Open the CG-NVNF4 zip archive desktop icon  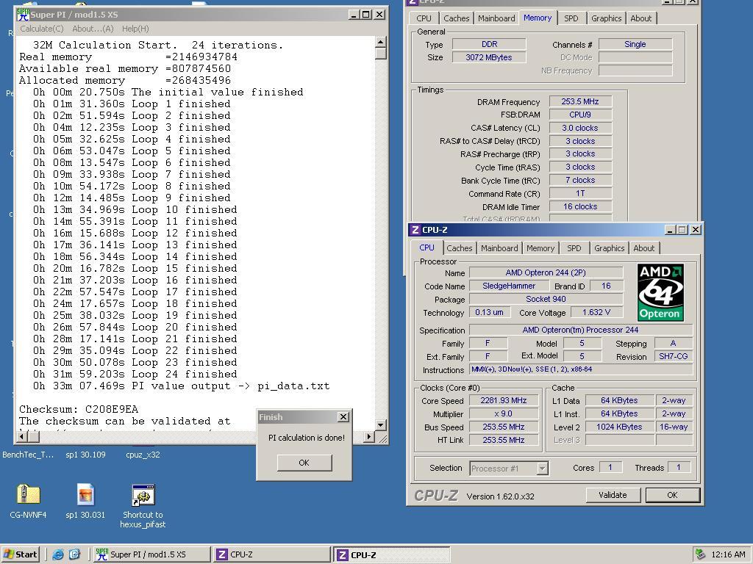[28, 495]
